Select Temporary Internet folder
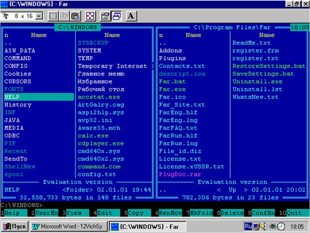Image resolution: width=310 pixels, height=233 pixels. (x=112, y=66)
